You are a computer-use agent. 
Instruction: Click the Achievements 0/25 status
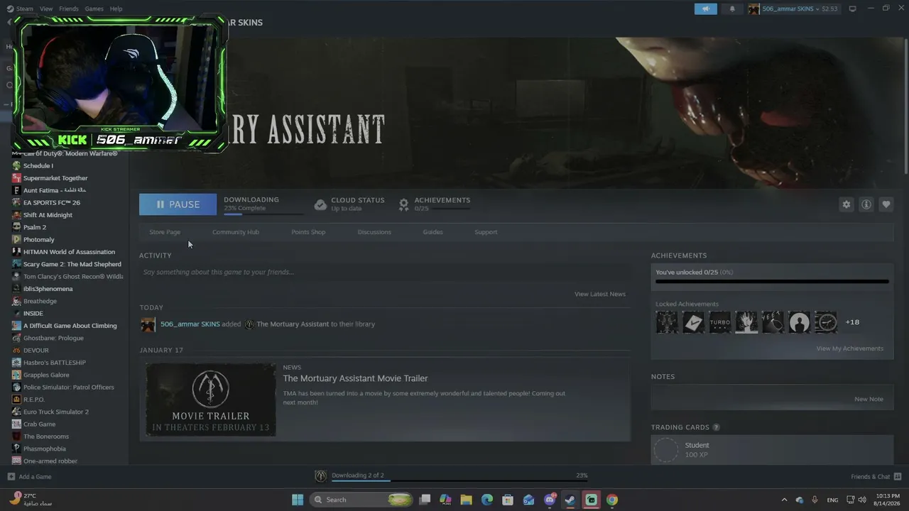tap(434, 204)
